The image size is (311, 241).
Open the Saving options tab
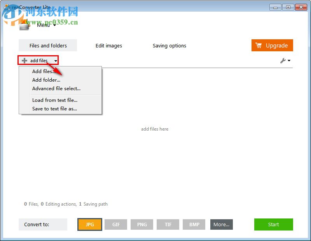(169, 45)
